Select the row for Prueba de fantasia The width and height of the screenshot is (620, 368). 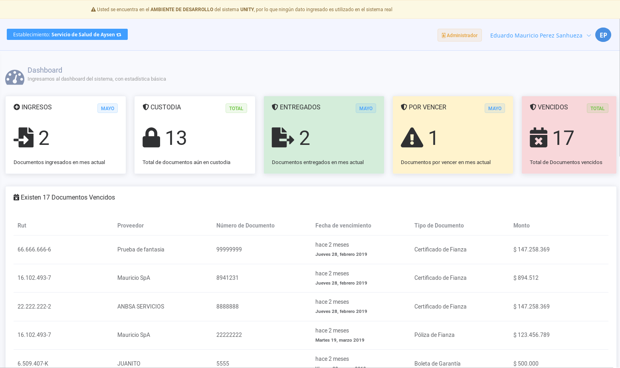141,249
